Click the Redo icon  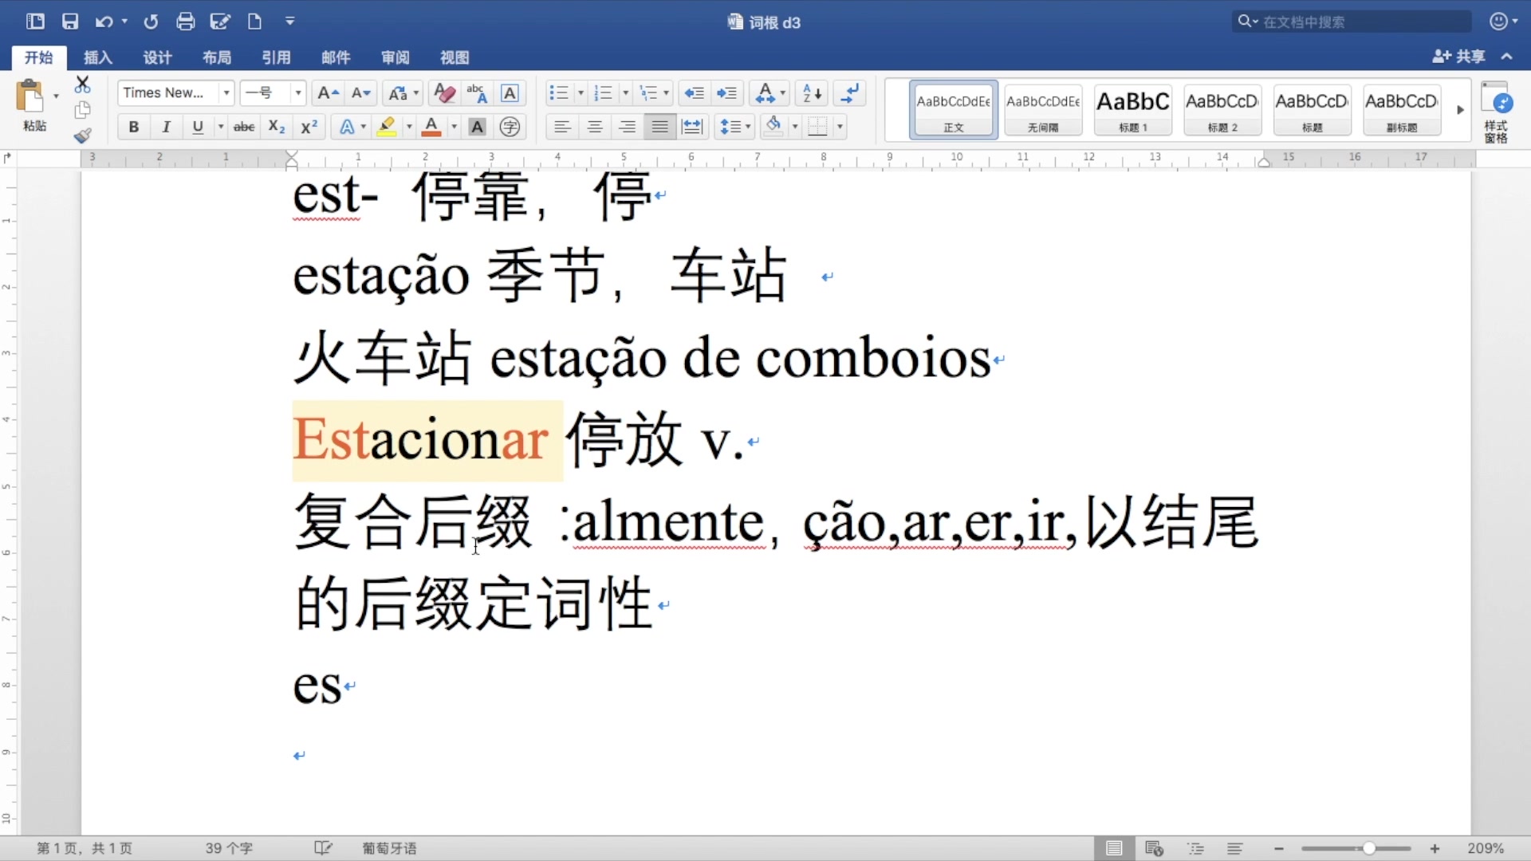point(151,22)
